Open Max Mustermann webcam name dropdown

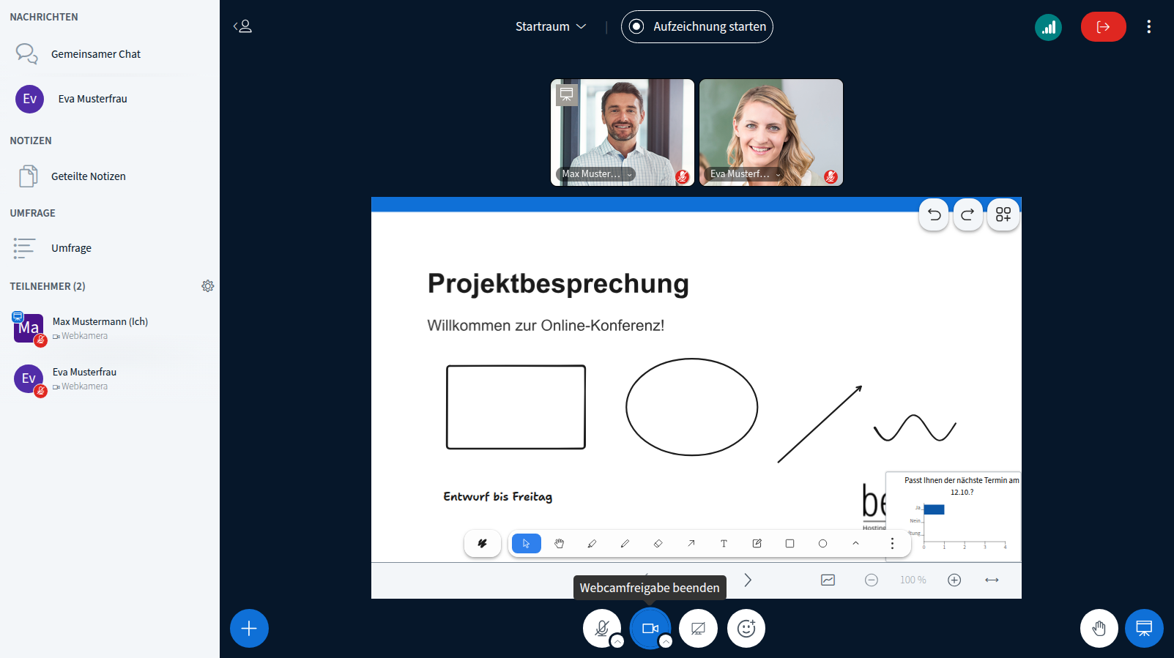(596, 174)
